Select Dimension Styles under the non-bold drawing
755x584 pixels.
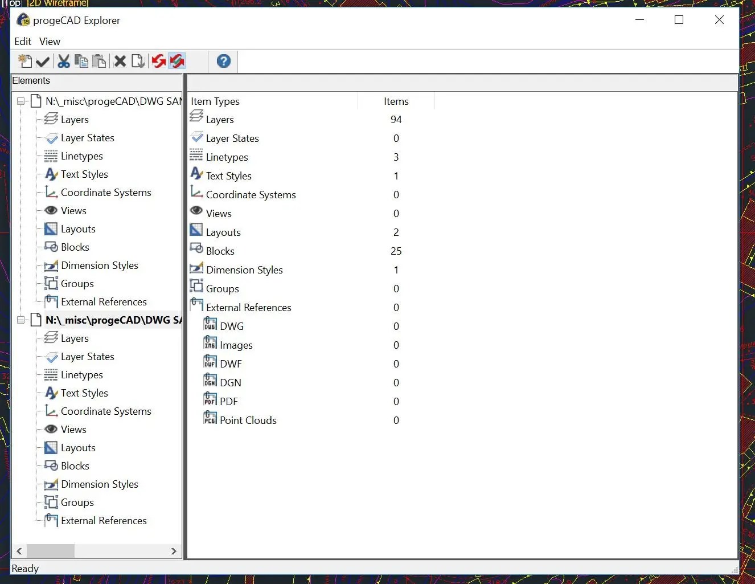tap(100, 266)
